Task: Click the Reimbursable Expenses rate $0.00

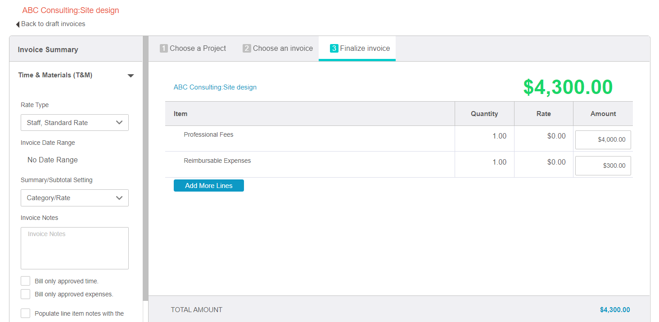Action: coord(556,162)
